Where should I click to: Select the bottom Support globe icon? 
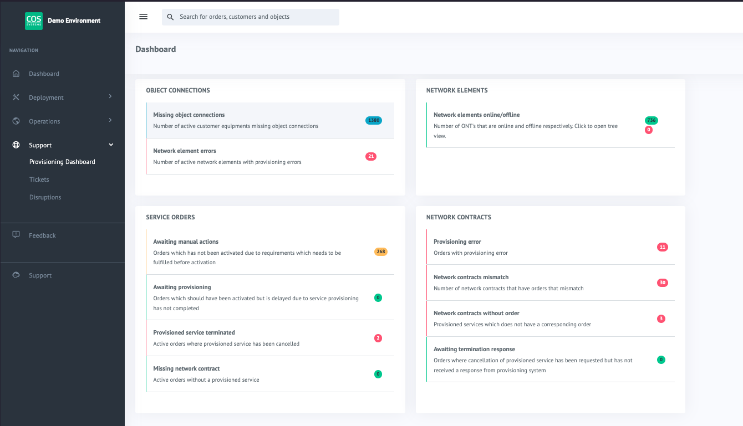16,275
